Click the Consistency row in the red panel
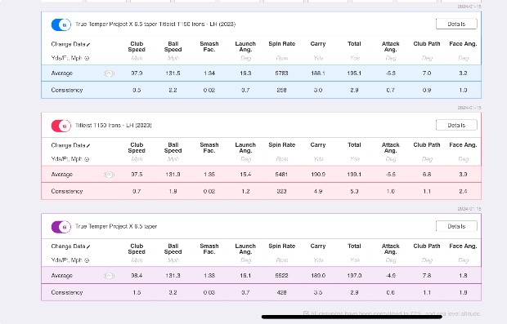Image resolution: width=507 pixels, height=324 pixels. pos(261,191)
